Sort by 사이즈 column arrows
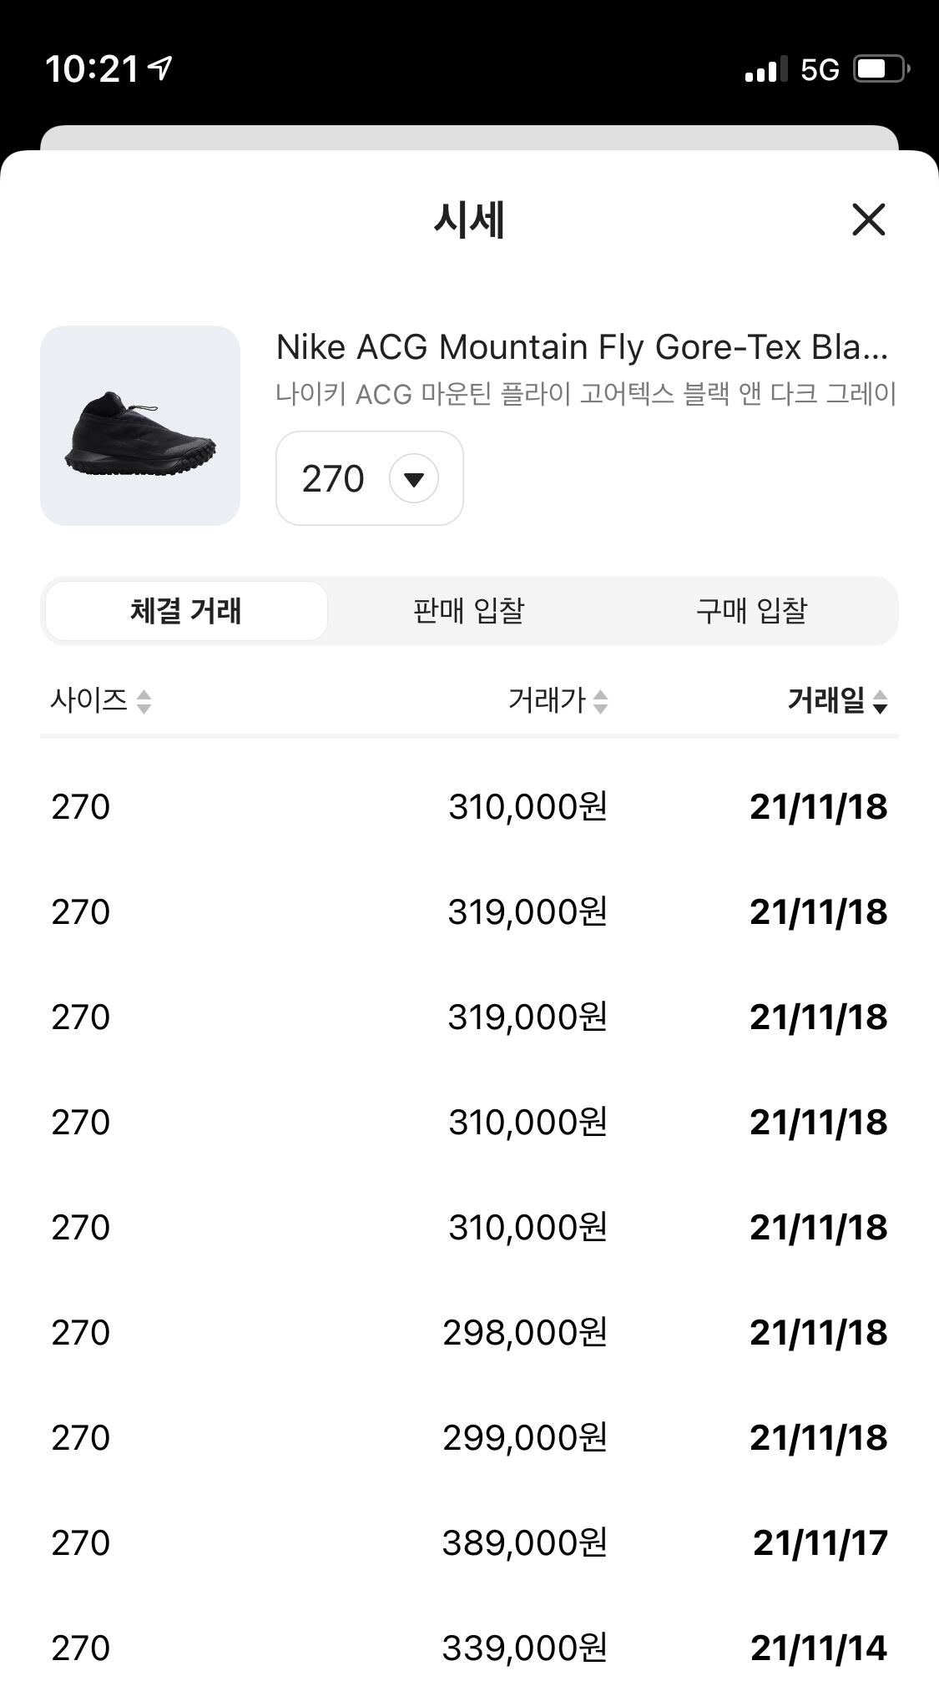 [144, 701]
